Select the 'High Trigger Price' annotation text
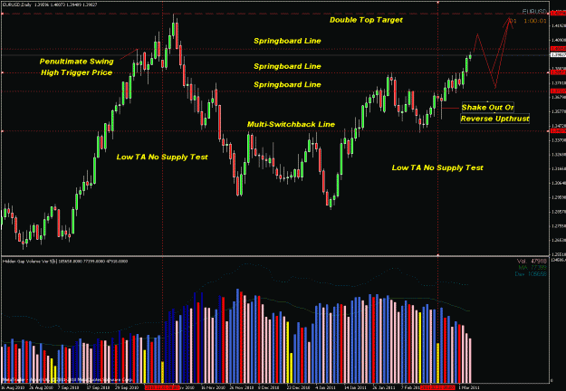The image size is (566, 391). 77,72
